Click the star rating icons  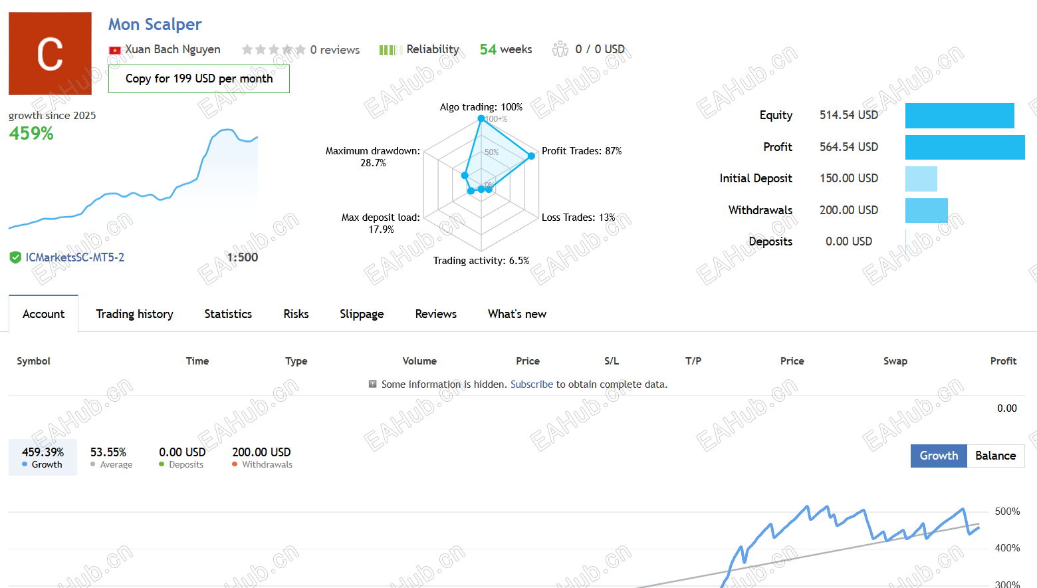[x=273, y=50]
